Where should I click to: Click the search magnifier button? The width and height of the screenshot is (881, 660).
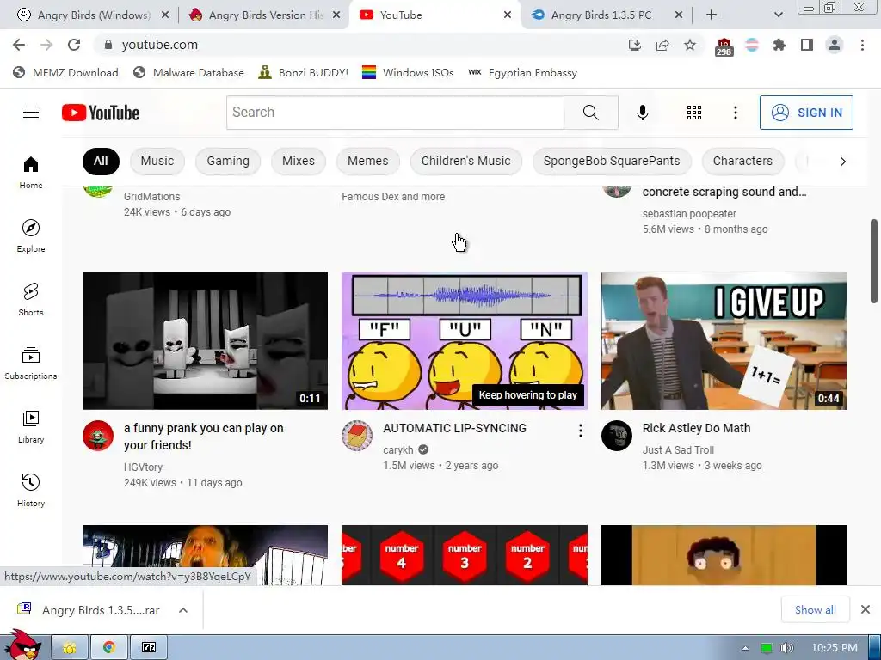590,113
